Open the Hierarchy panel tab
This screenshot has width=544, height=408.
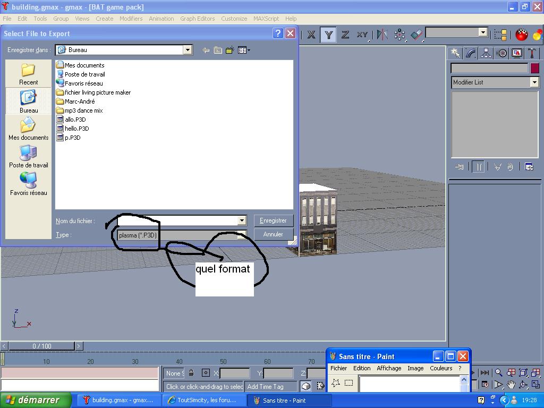[x=486, y=53]
